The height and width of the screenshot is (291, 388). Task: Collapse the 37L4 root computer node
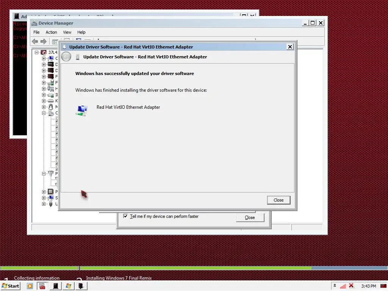(37, 52)
